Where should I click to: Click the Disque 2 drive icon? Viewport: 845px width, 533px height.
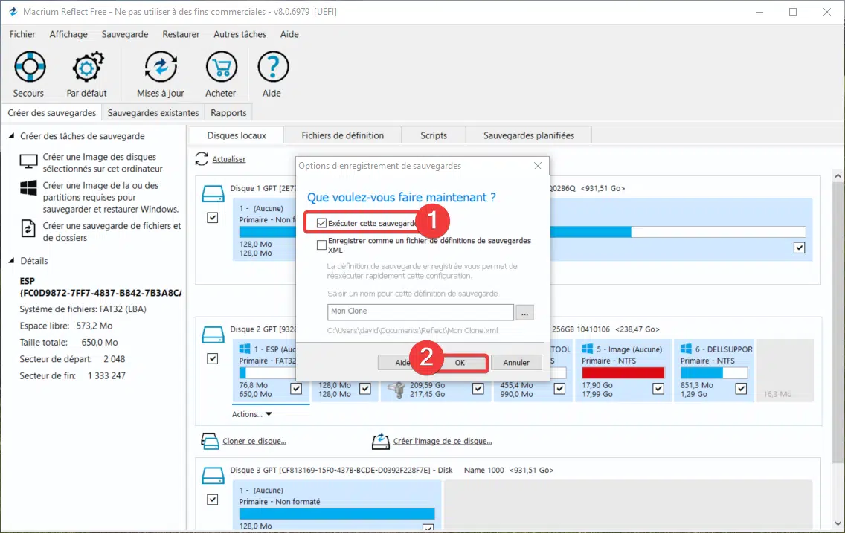(213, 335)
